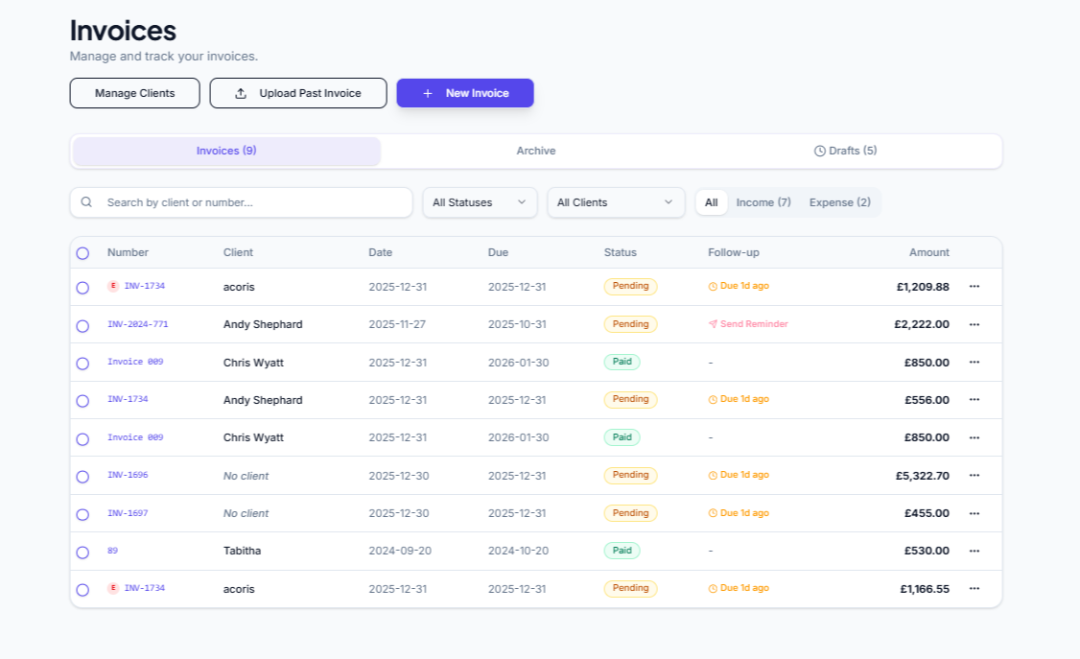Click the plus icon inside New Invoice button

(x=428, y=93)
